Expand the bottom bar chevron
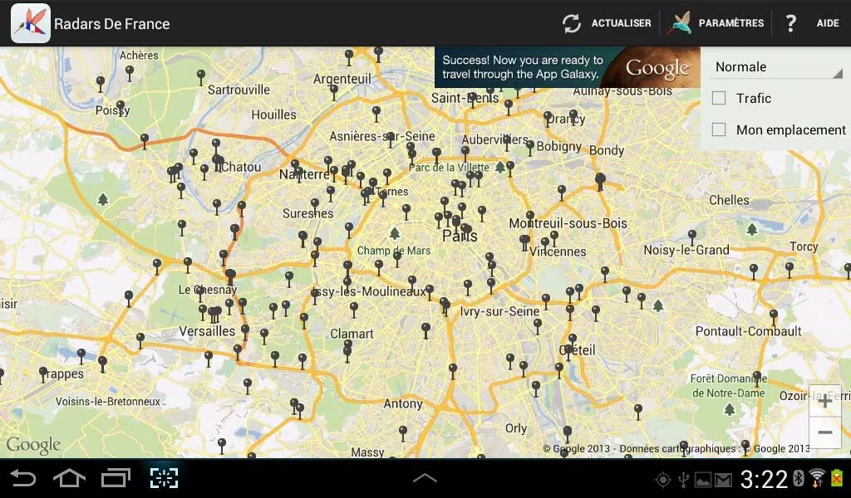Image resolution: width=851 pixels, height=498 pixels. (x=425, y=478)
